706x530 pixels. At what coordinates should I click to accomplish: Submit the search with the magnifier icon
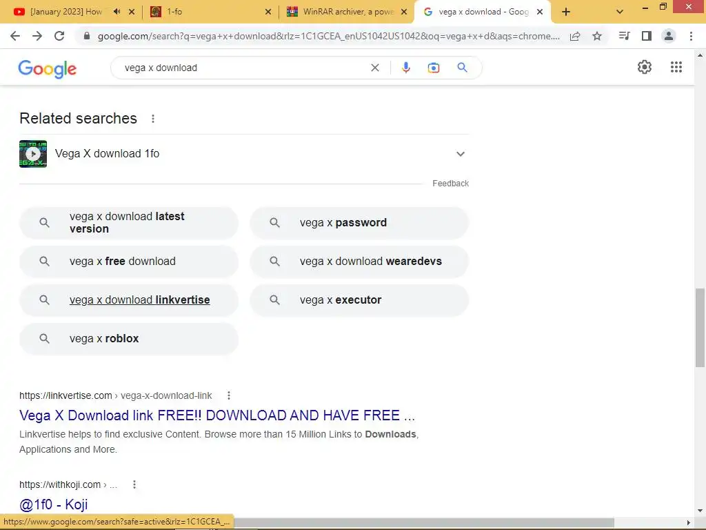click(x=462, y=68)
